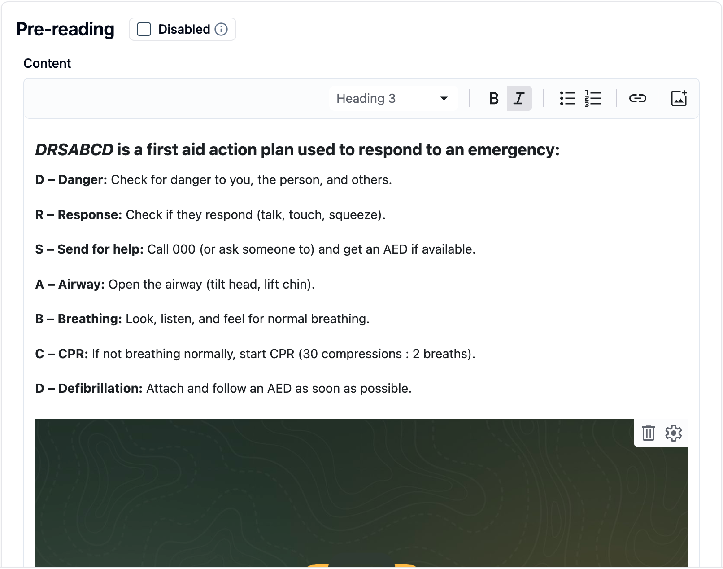The image size is (723, 569).
Task: Click the 'C – CPR' instruction line
Action: pos(255,354)
